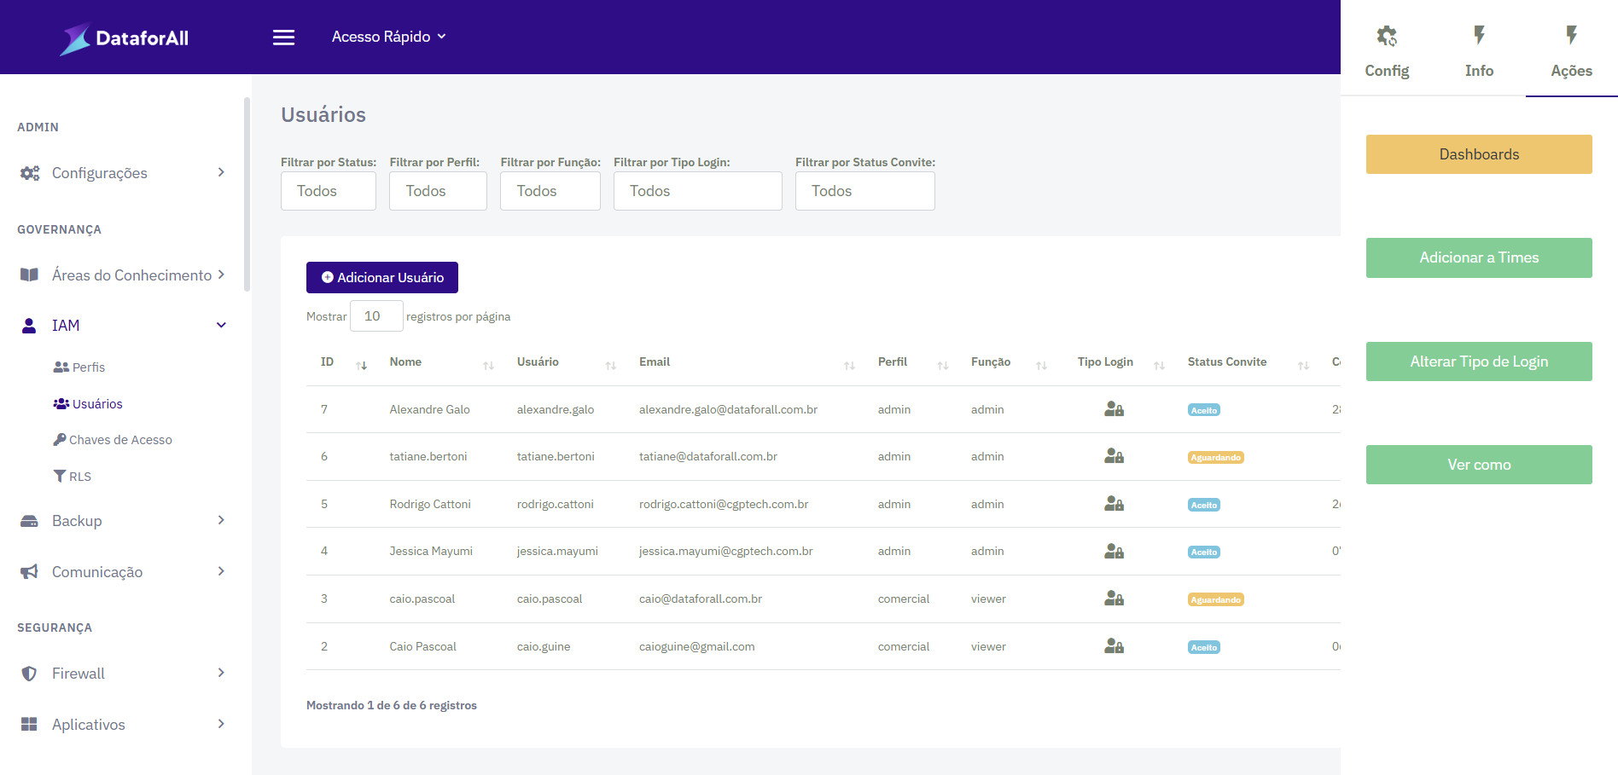1618x775 pixels.
Task: Open the Filtrar por Tipo Login dropdown
Action: point(697,191)
